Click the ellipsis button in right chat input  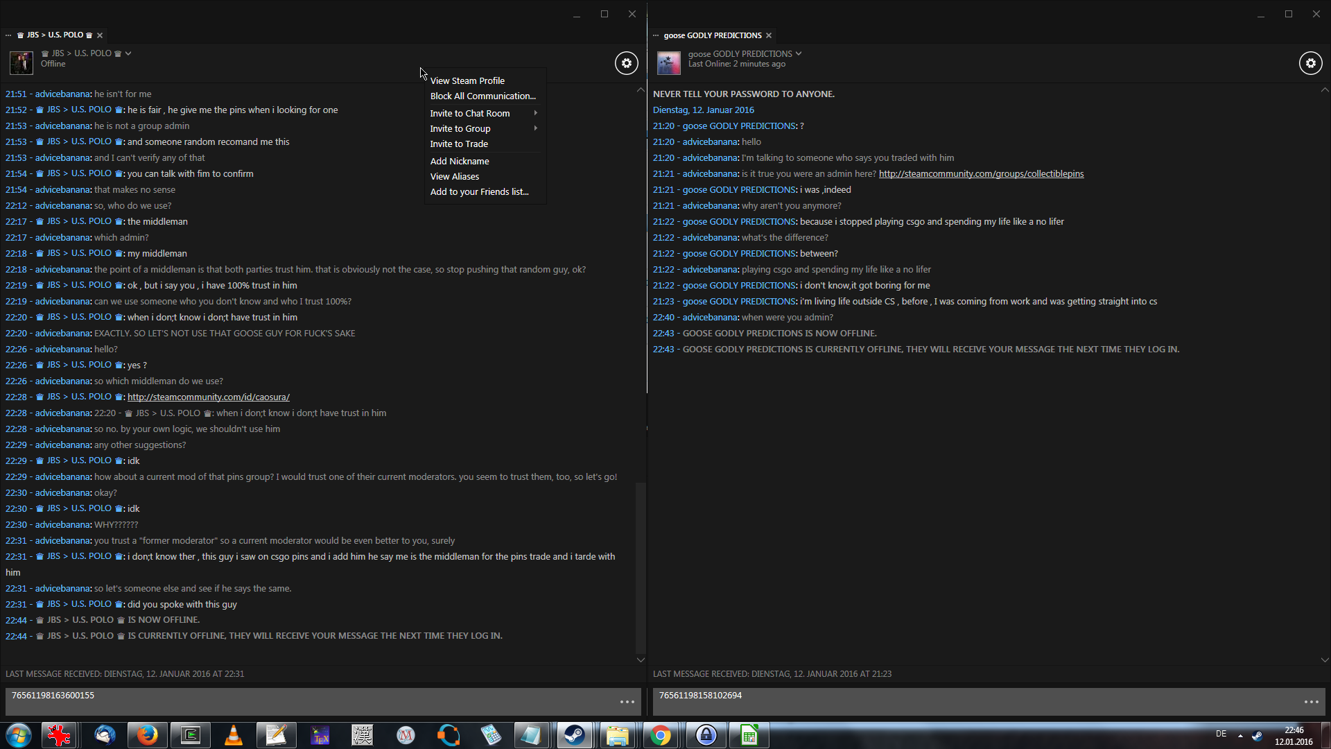(1311, 702)
